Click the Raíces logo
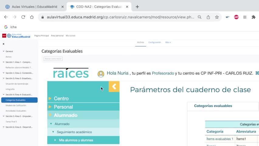 pyautogui.click(x=71, y=73)
